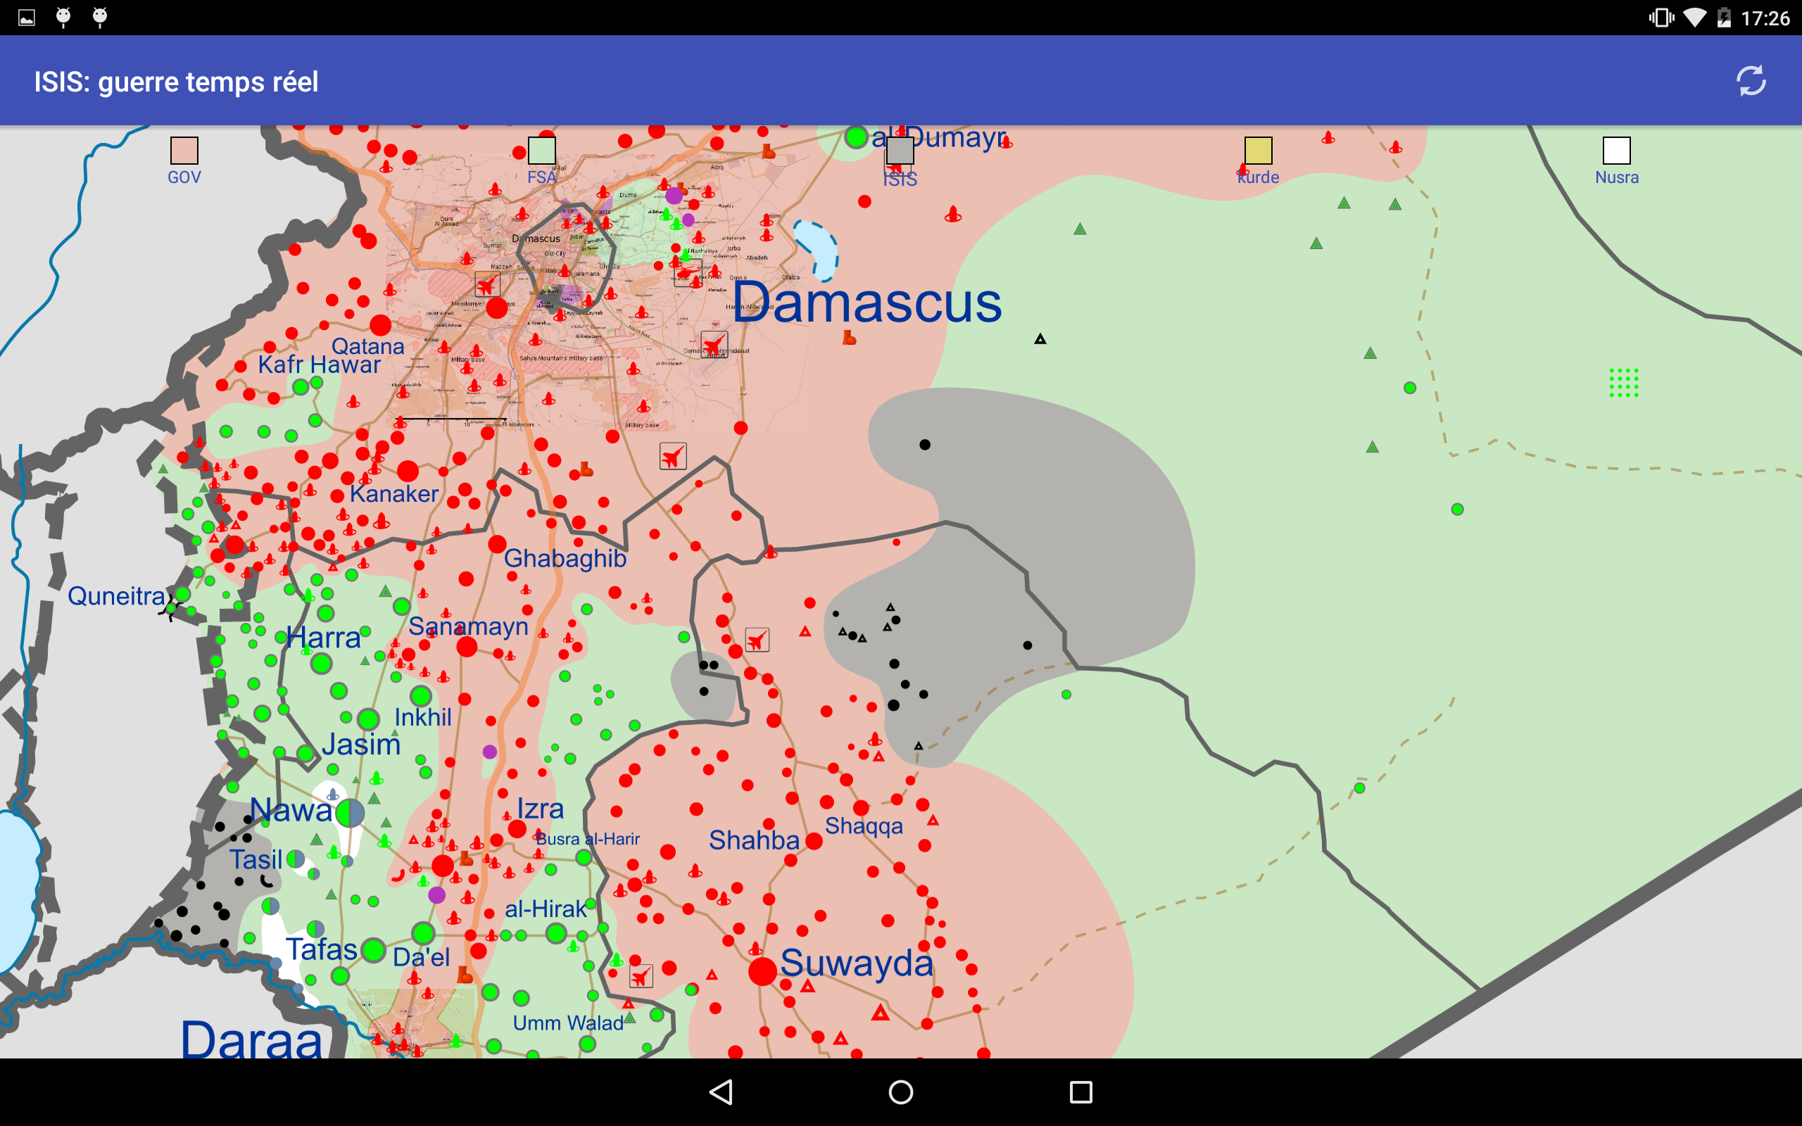1802x1126 pixels.
Task: Tap the airbase jet icon north of Shahba
Action: 757,640
